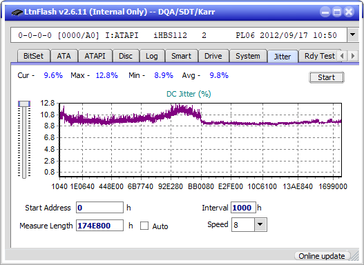Click the Online update button
Screen dimensions: 364x265
coord(322,256)
